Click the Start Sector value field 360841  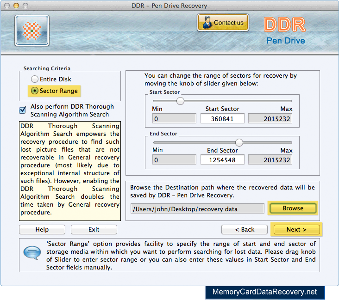(x=222, y=118)
